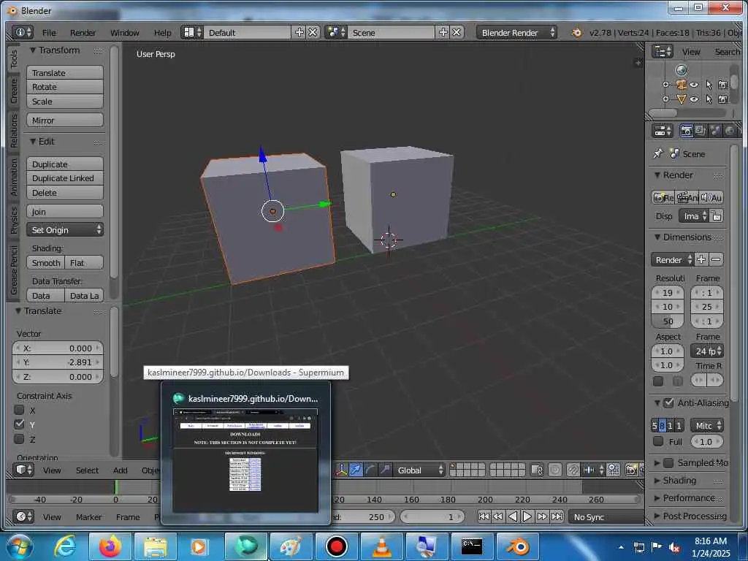Open the Scene properties tab icon
The width and height of the screenshot is (748, 561).
pyautogui.click(x=716, y=131)
